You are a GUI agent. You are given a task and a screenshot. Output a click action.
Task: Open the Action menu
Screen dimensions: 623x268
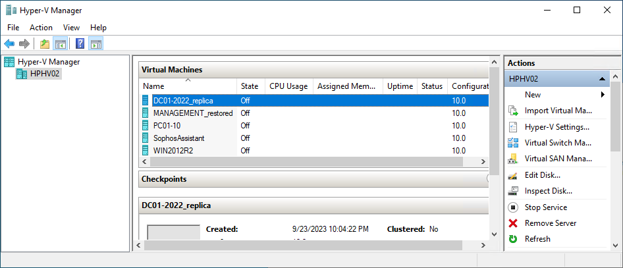pos(41,28)
